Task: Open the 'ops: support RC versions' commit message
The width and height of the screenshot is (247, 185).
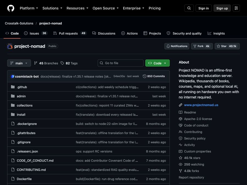Action: tap(94, 151)
